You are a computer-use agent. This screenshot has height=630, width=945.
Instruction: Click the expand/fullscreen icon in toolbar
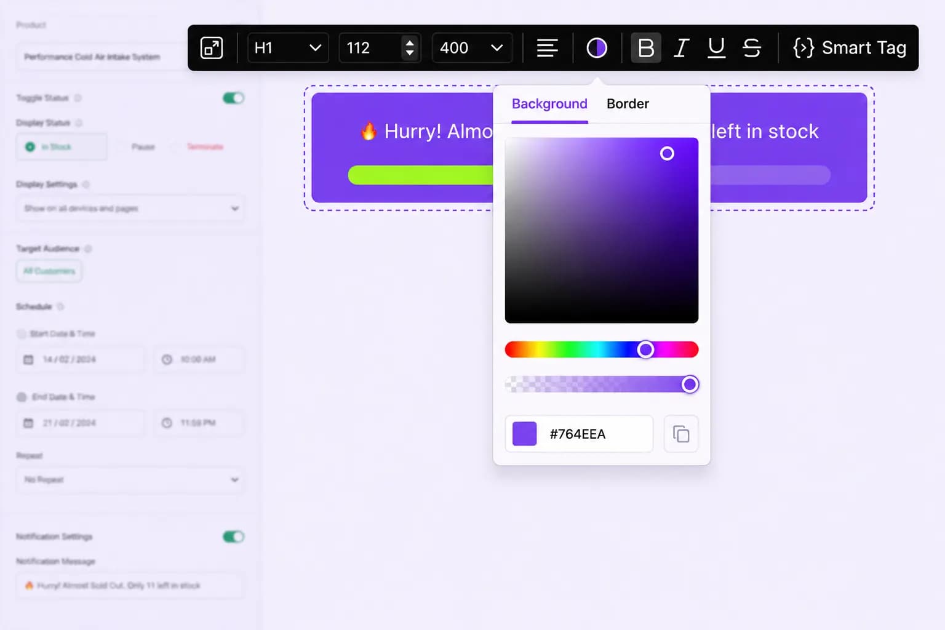pos(212,48)
